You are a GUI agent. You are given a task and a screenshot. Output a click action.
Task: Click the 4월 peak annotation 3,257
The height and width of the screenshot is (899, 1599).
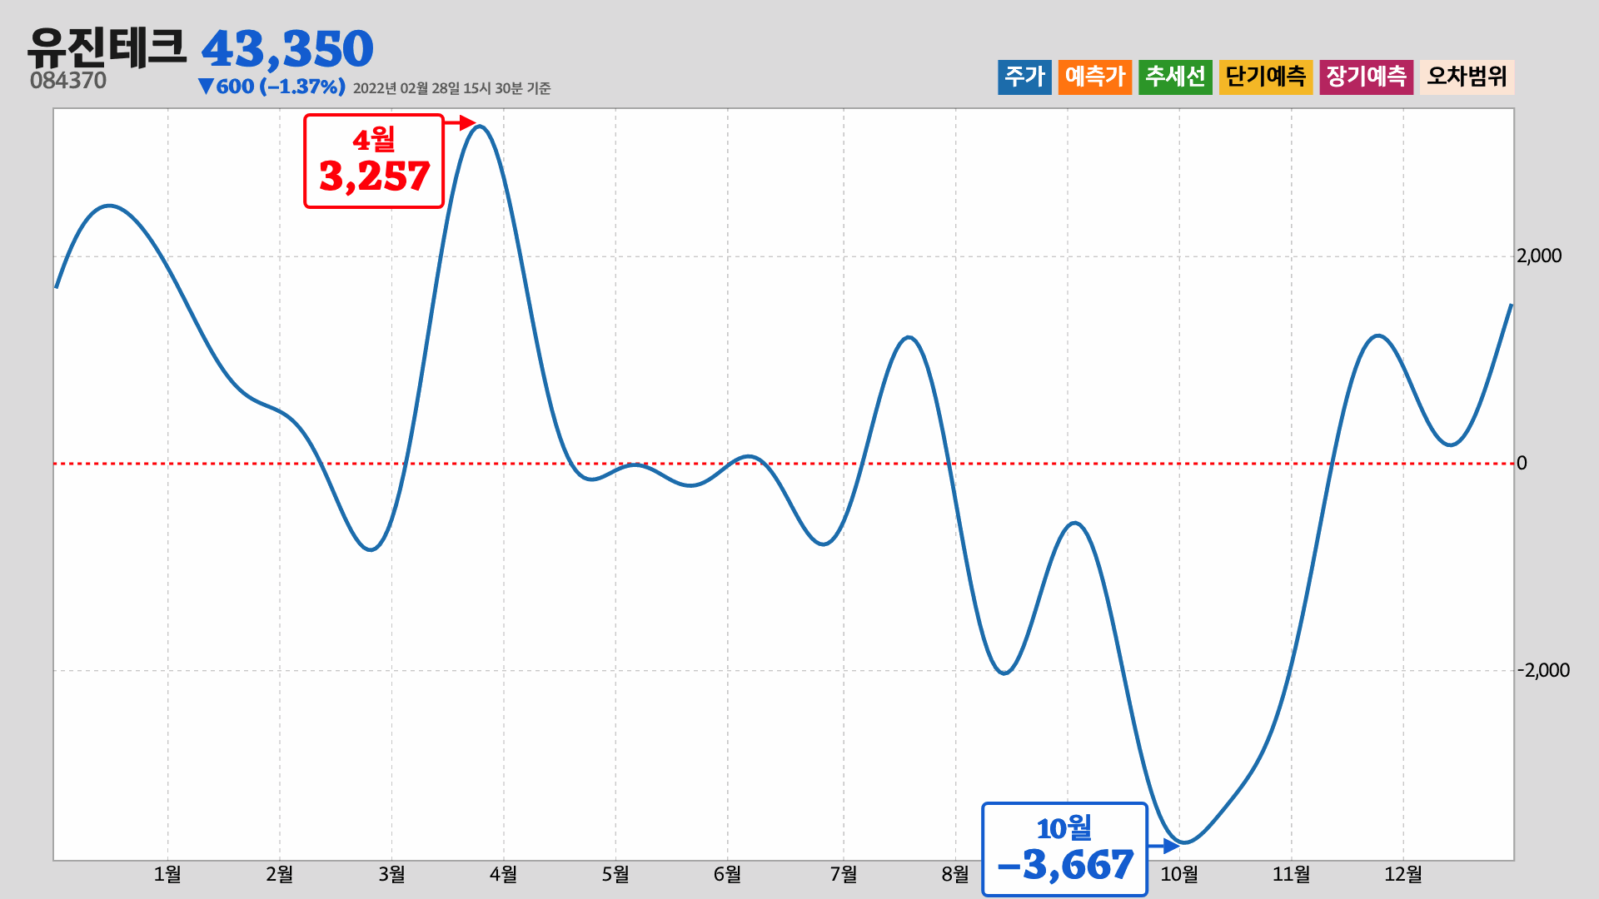click(374, 161)
